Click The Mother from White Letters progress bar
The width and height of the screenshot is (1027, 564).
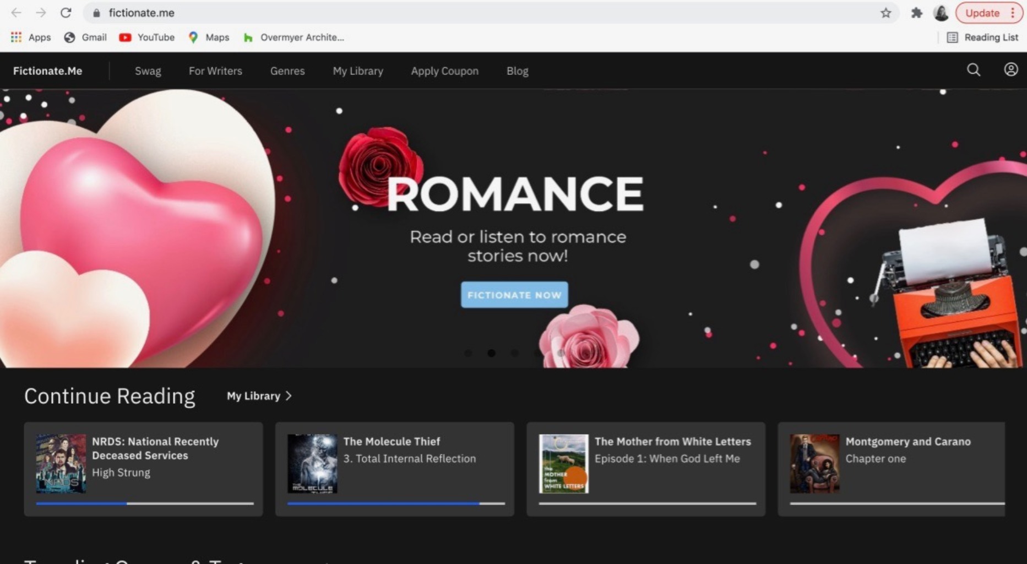click(x=648, y=503)
